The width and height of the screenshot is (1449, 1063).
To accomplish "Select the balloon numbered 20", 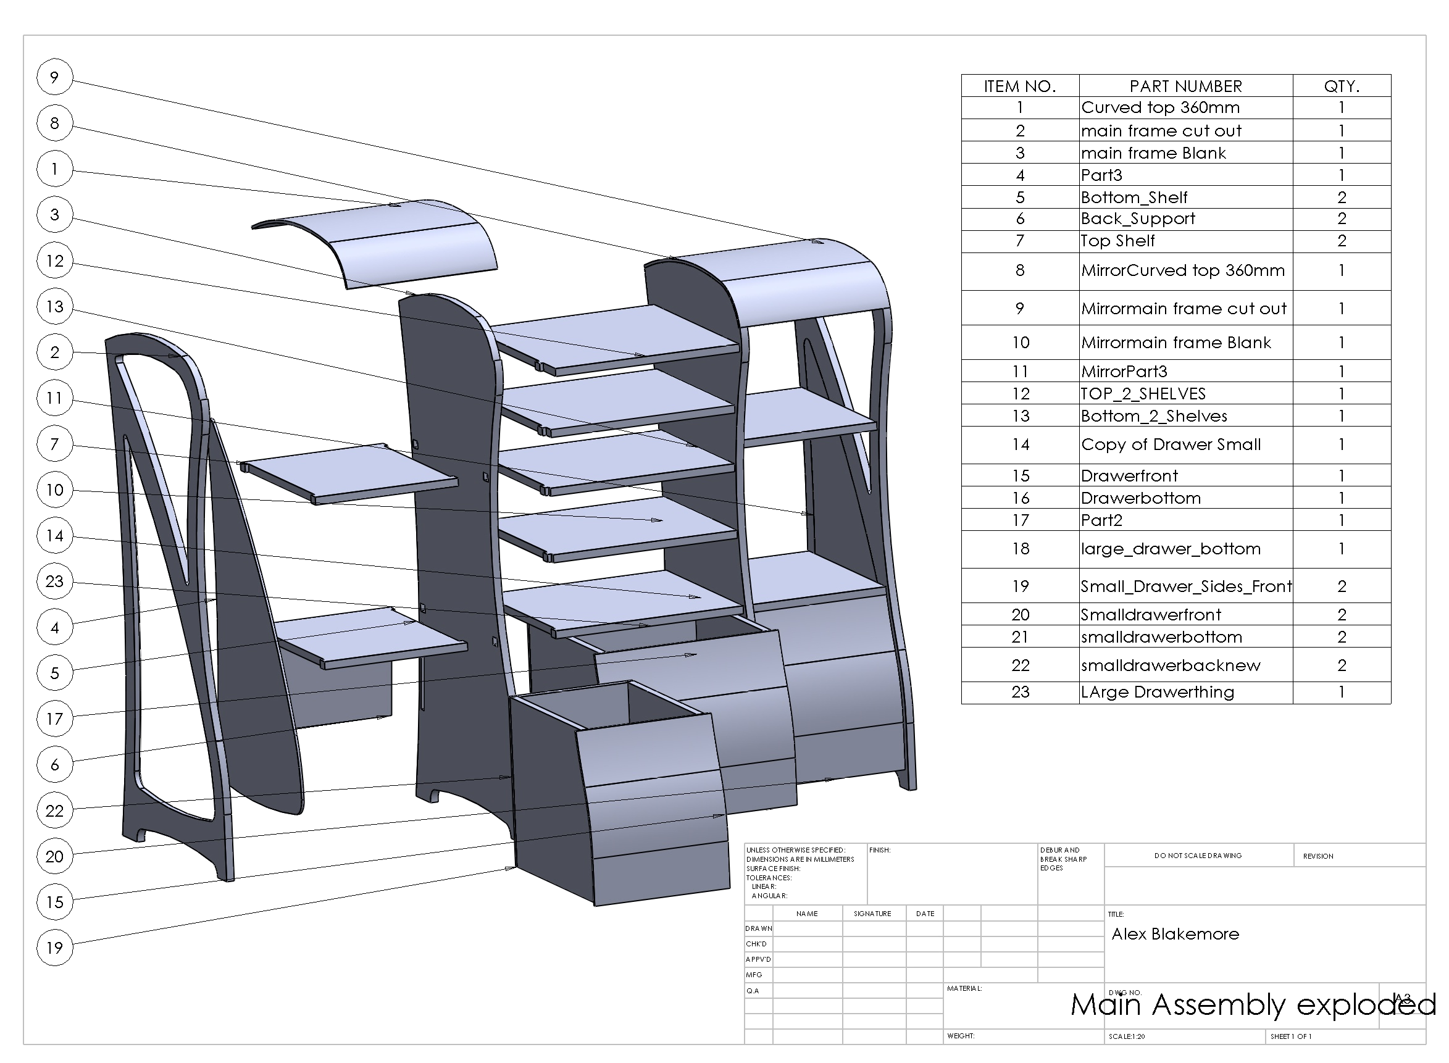I will [x=55, y=856].
